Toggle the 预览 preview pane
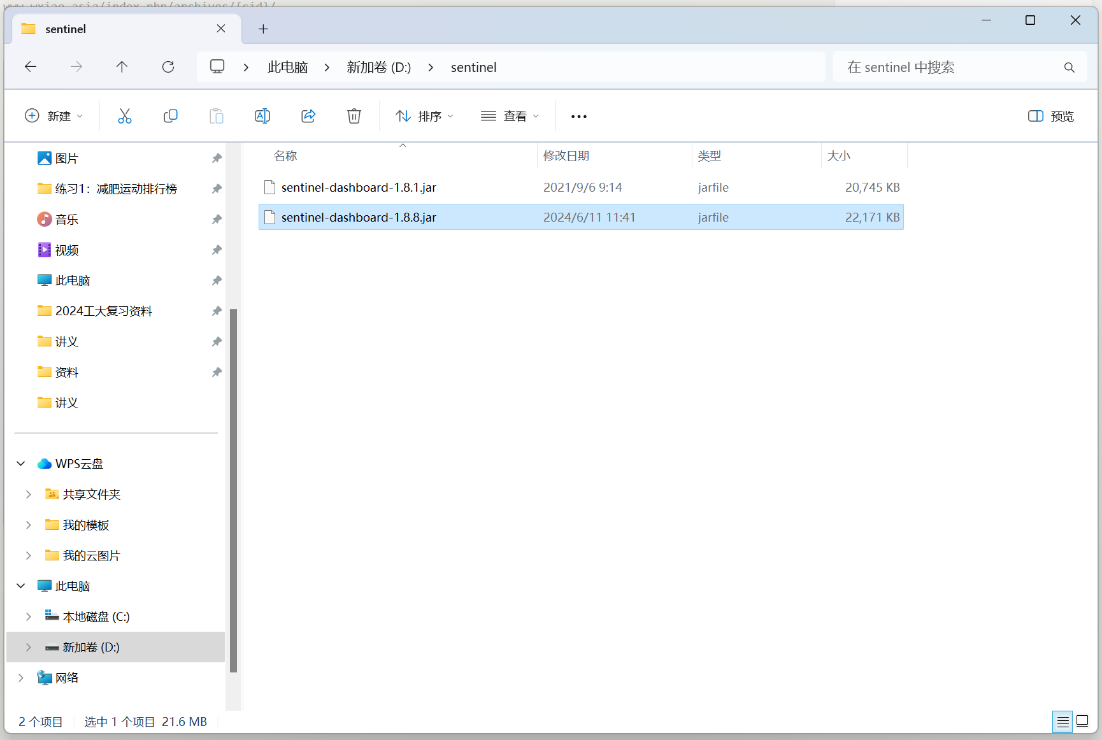Image resolution: width=1102 pixels, height=740 pixels. click(1051, 116)
